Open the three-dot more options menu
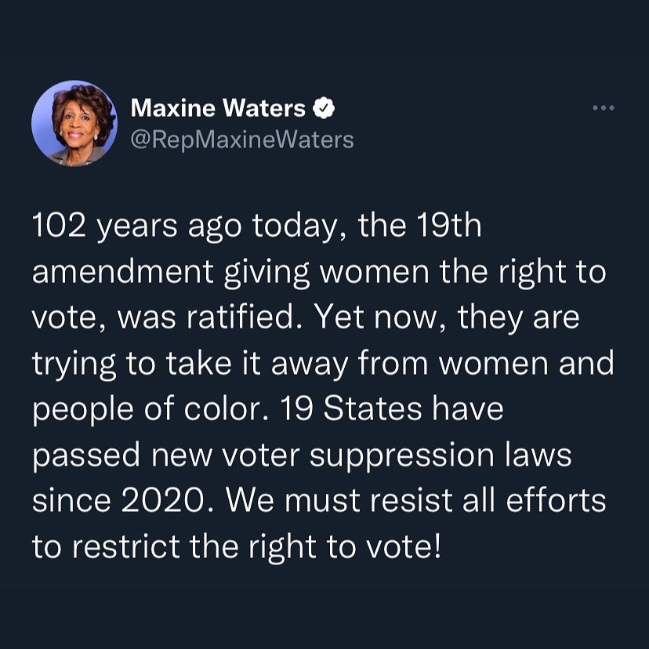Image resolution: width=649 pixels, height=649 pixels. 602,107
